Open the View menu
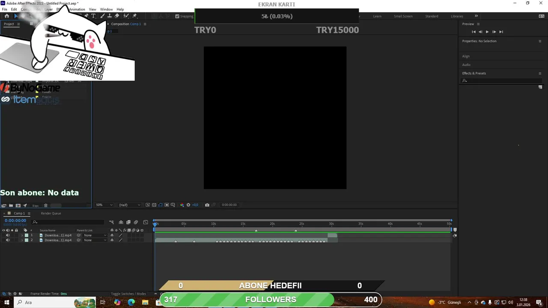 [x=92, y=9]
